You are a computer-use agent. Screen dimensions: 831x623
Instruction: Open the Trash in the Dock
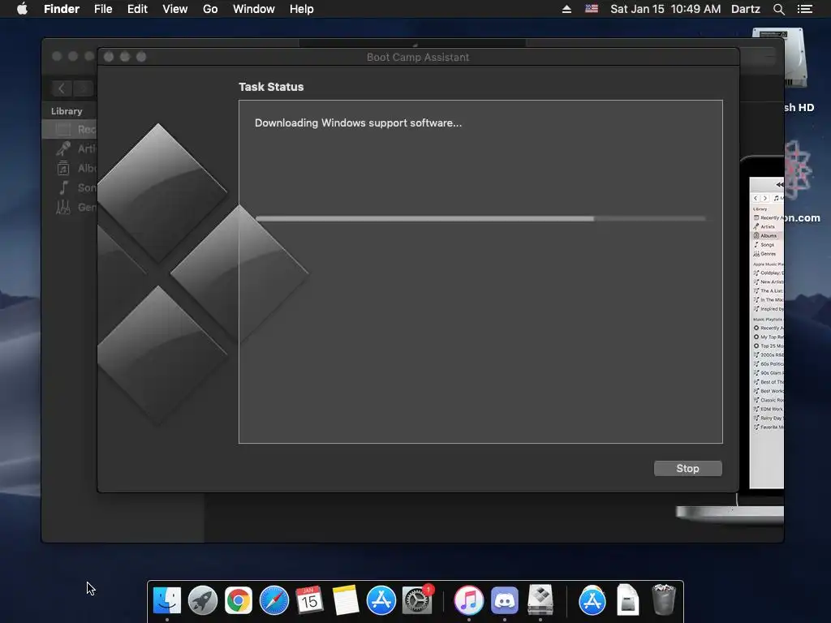pos(663,599)
